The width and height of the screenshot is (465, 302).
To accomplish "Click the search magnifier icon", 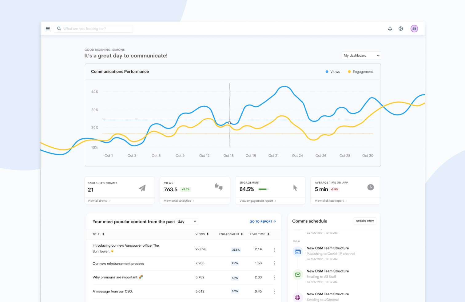I will tap(59, 29).
